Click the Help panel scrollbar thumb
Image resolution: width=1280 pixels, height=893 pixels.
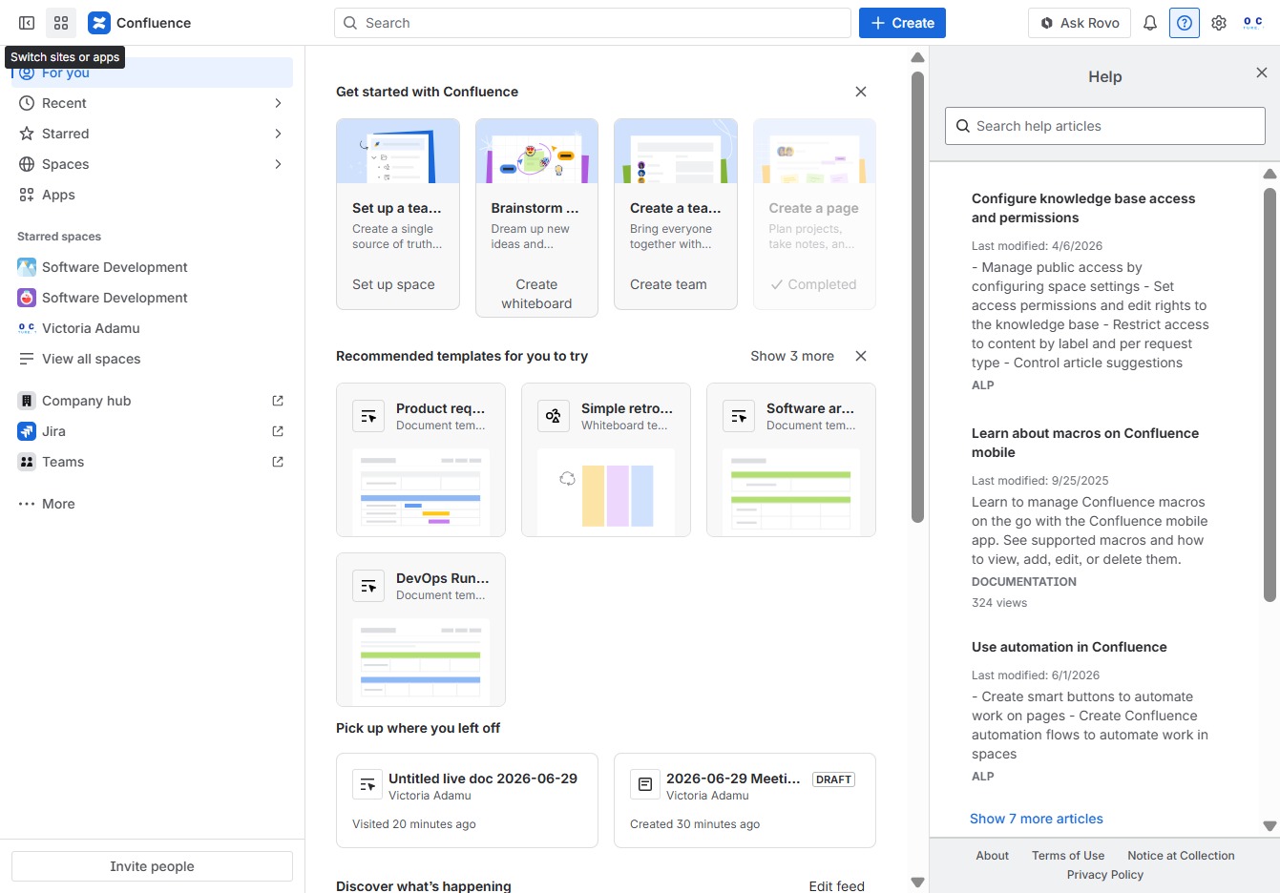click(1270, 394)
